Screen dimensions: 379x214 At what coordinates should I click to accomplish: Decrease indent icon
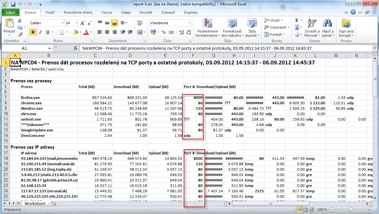123,32
